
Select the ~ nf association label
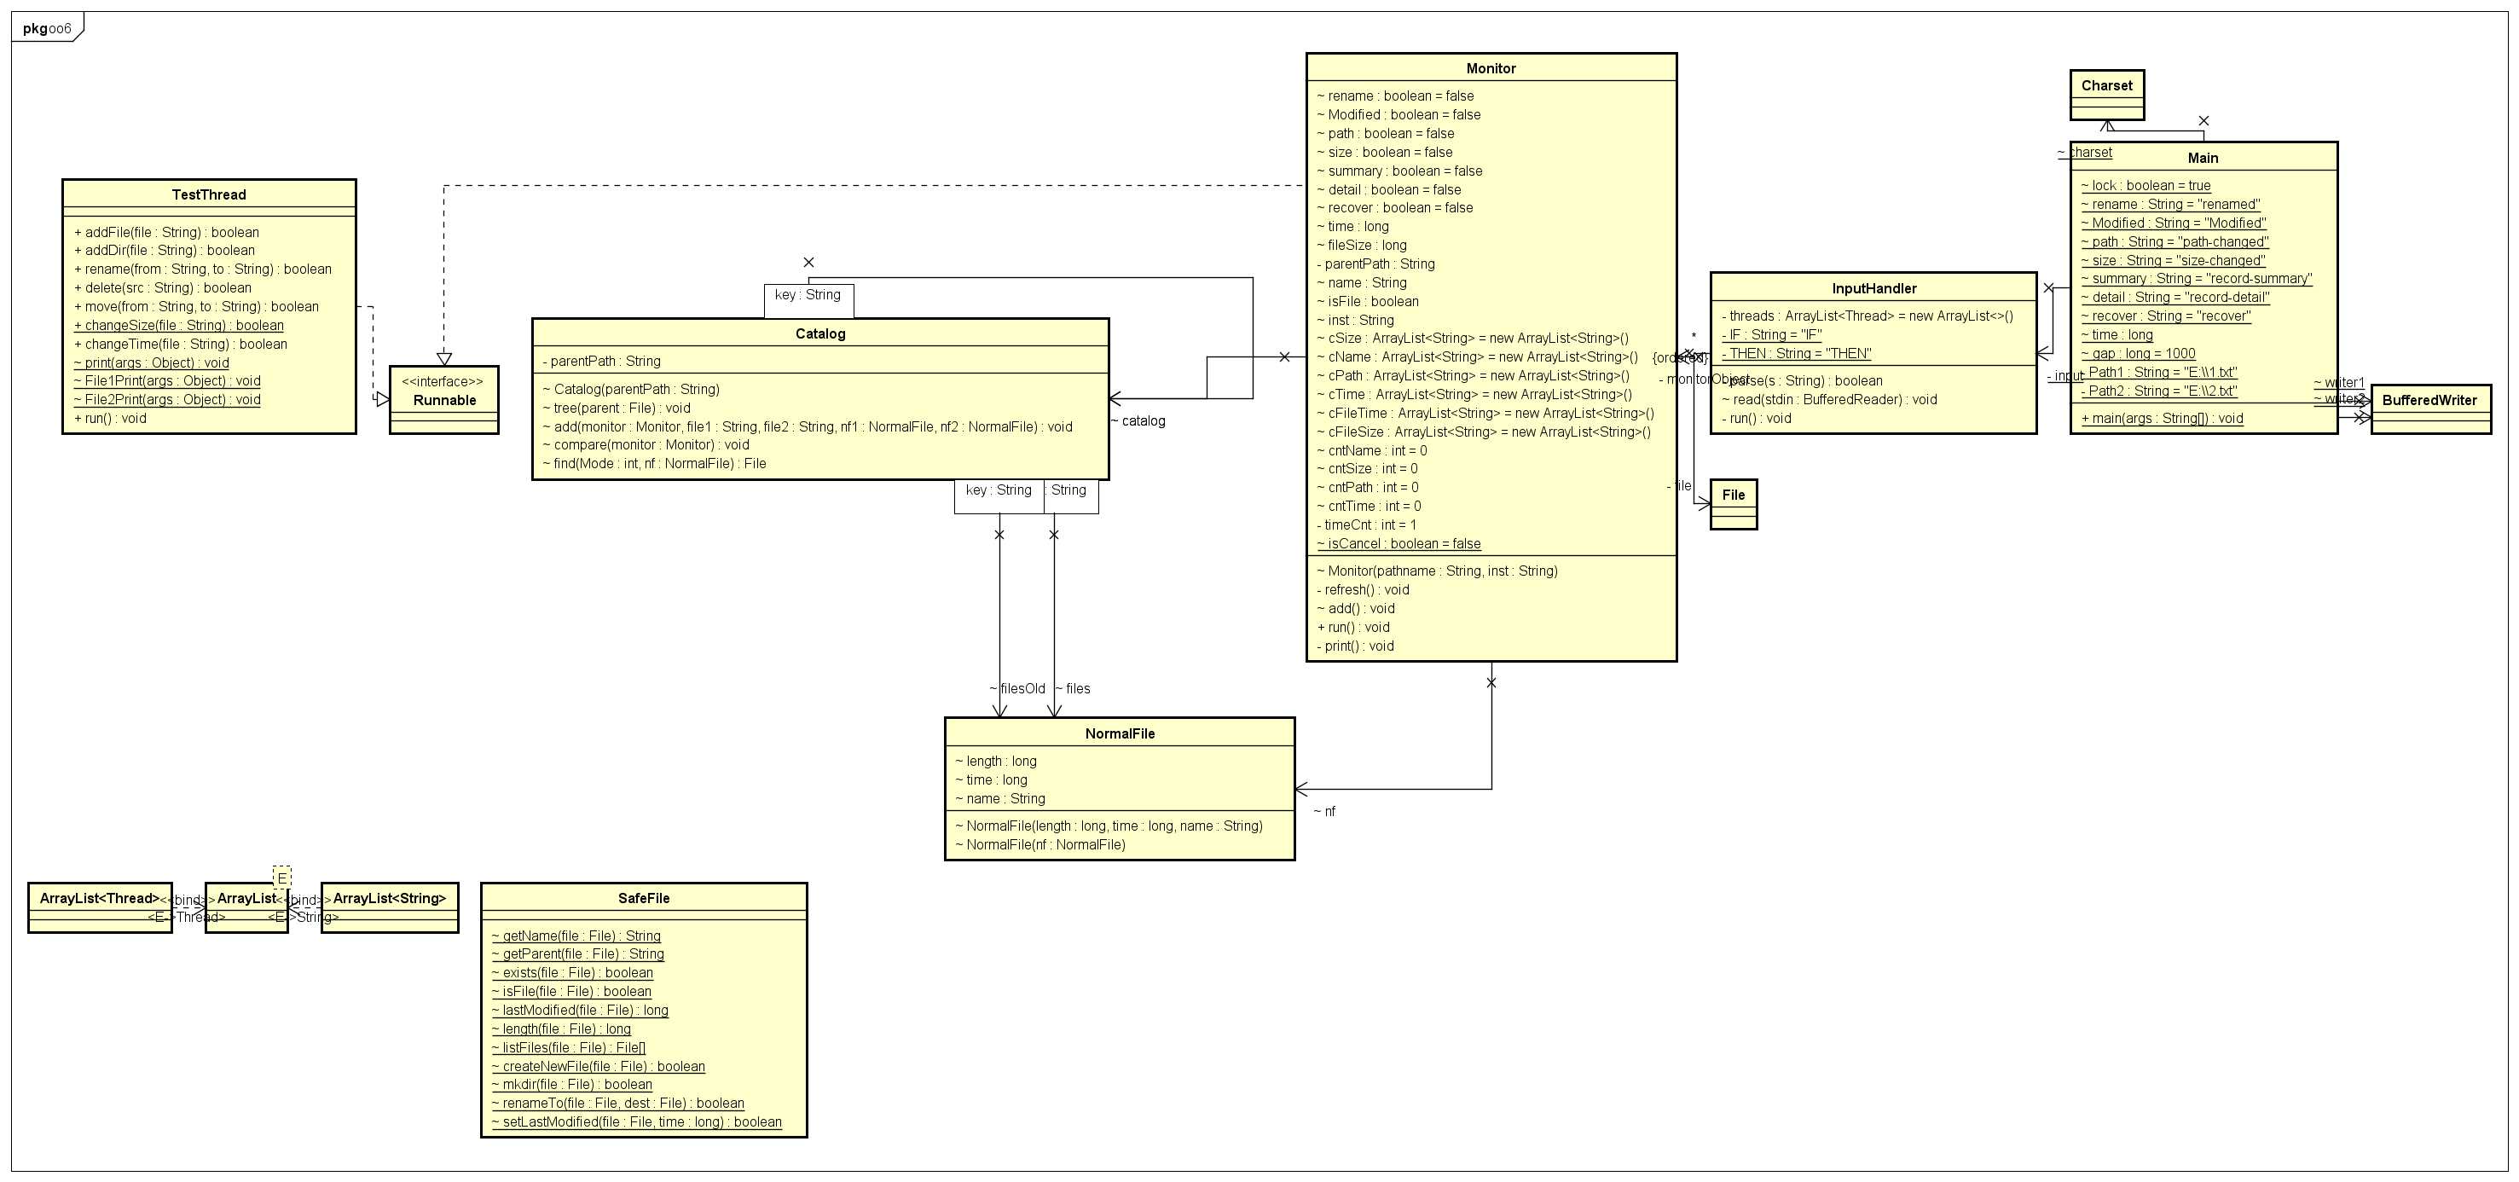[x=1324, y=812]
